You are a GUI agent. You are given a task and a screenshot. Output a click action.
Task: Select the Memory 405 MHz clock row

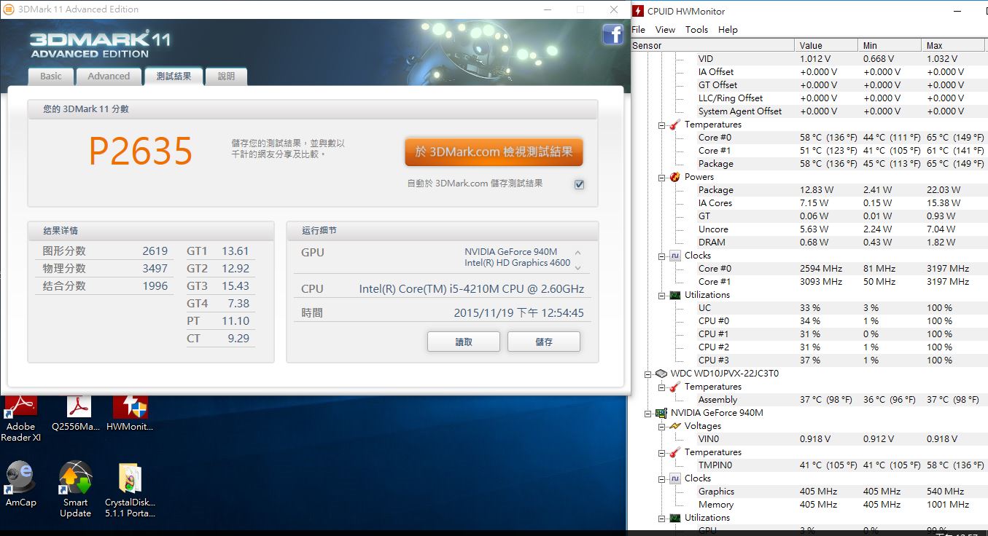coord(809,505)
